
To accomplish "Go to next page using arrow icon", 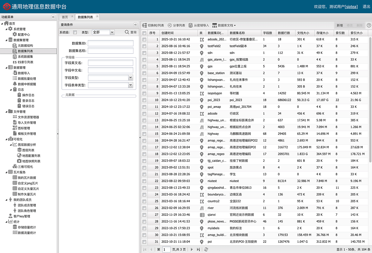I will tap(192, 249).
